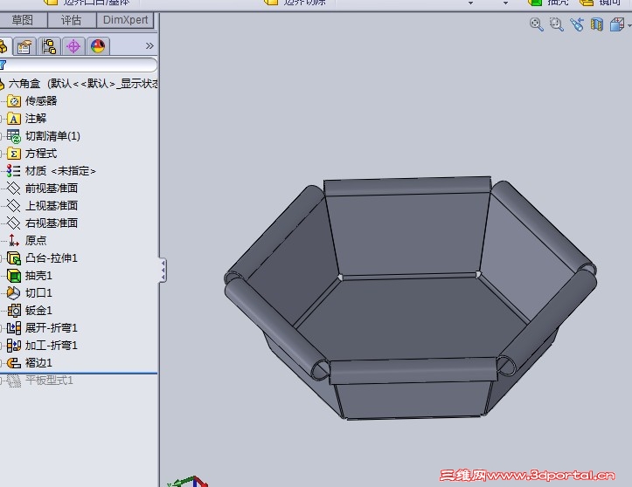Select the 褶边1 hem feature icon

pyautogui.click(x=14, y=363)
